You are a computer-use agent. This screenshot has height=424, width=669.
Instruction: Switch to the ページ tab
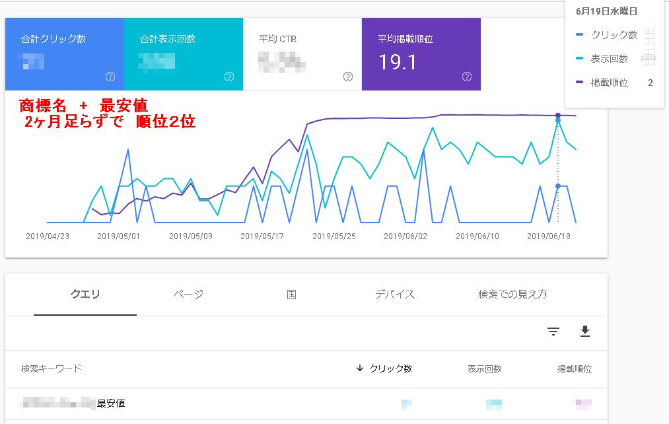pyautogui.click(x=188, y=295)
